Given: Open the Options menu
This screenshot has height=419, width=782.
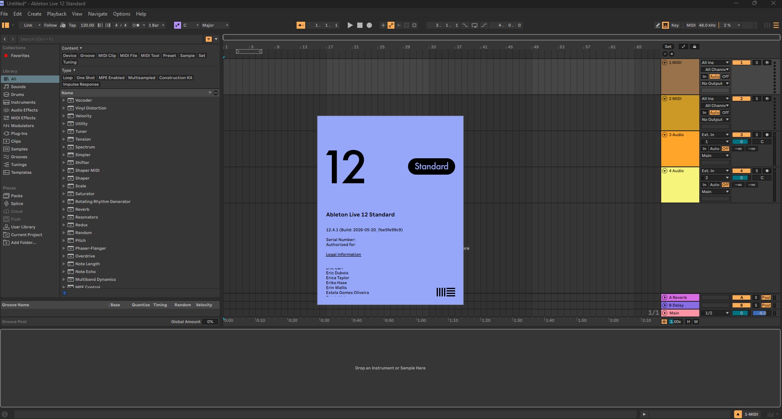Looking at the screenshot, I should (x=122, y=14).
